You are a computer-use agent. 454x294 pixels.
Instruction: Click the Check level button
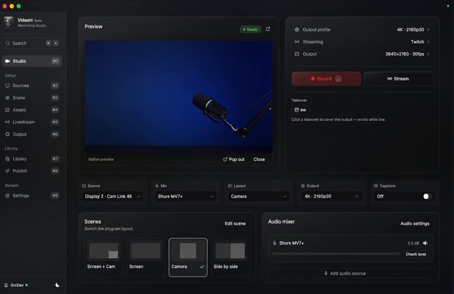(x=416, y=254)
